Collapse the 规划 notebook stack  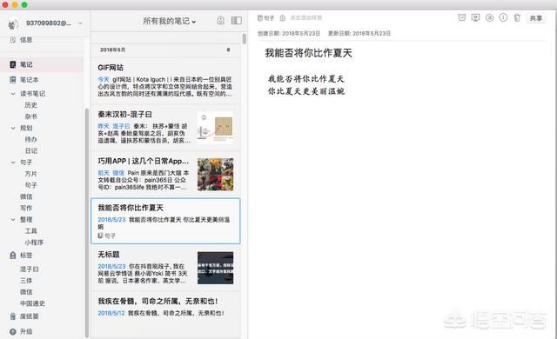pos(13,128)
